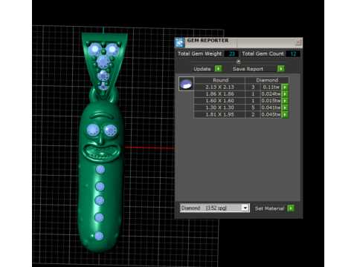Viewport: 357px width, 267px height.
Task: Select the 1.60 X 1.60 size cell
Action: coord(219,101)
